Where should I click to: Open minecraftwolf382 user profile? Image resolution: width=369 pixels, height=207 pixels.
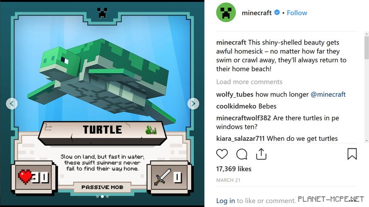(243, 118)
